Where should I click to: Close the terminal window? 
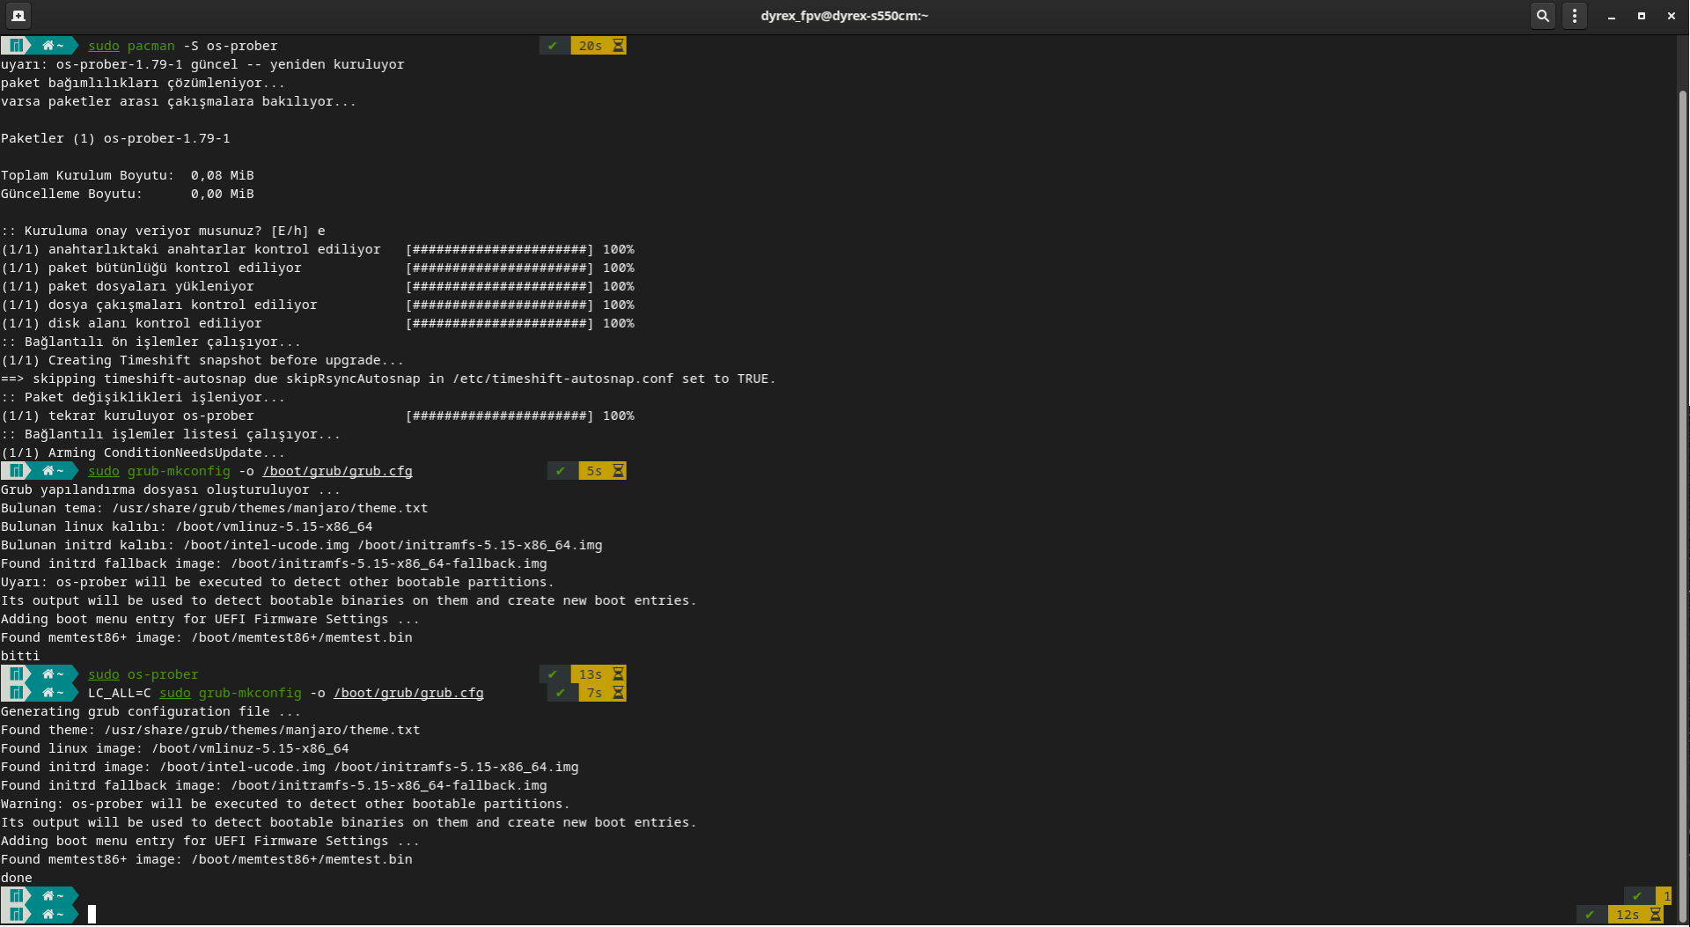1672,16
